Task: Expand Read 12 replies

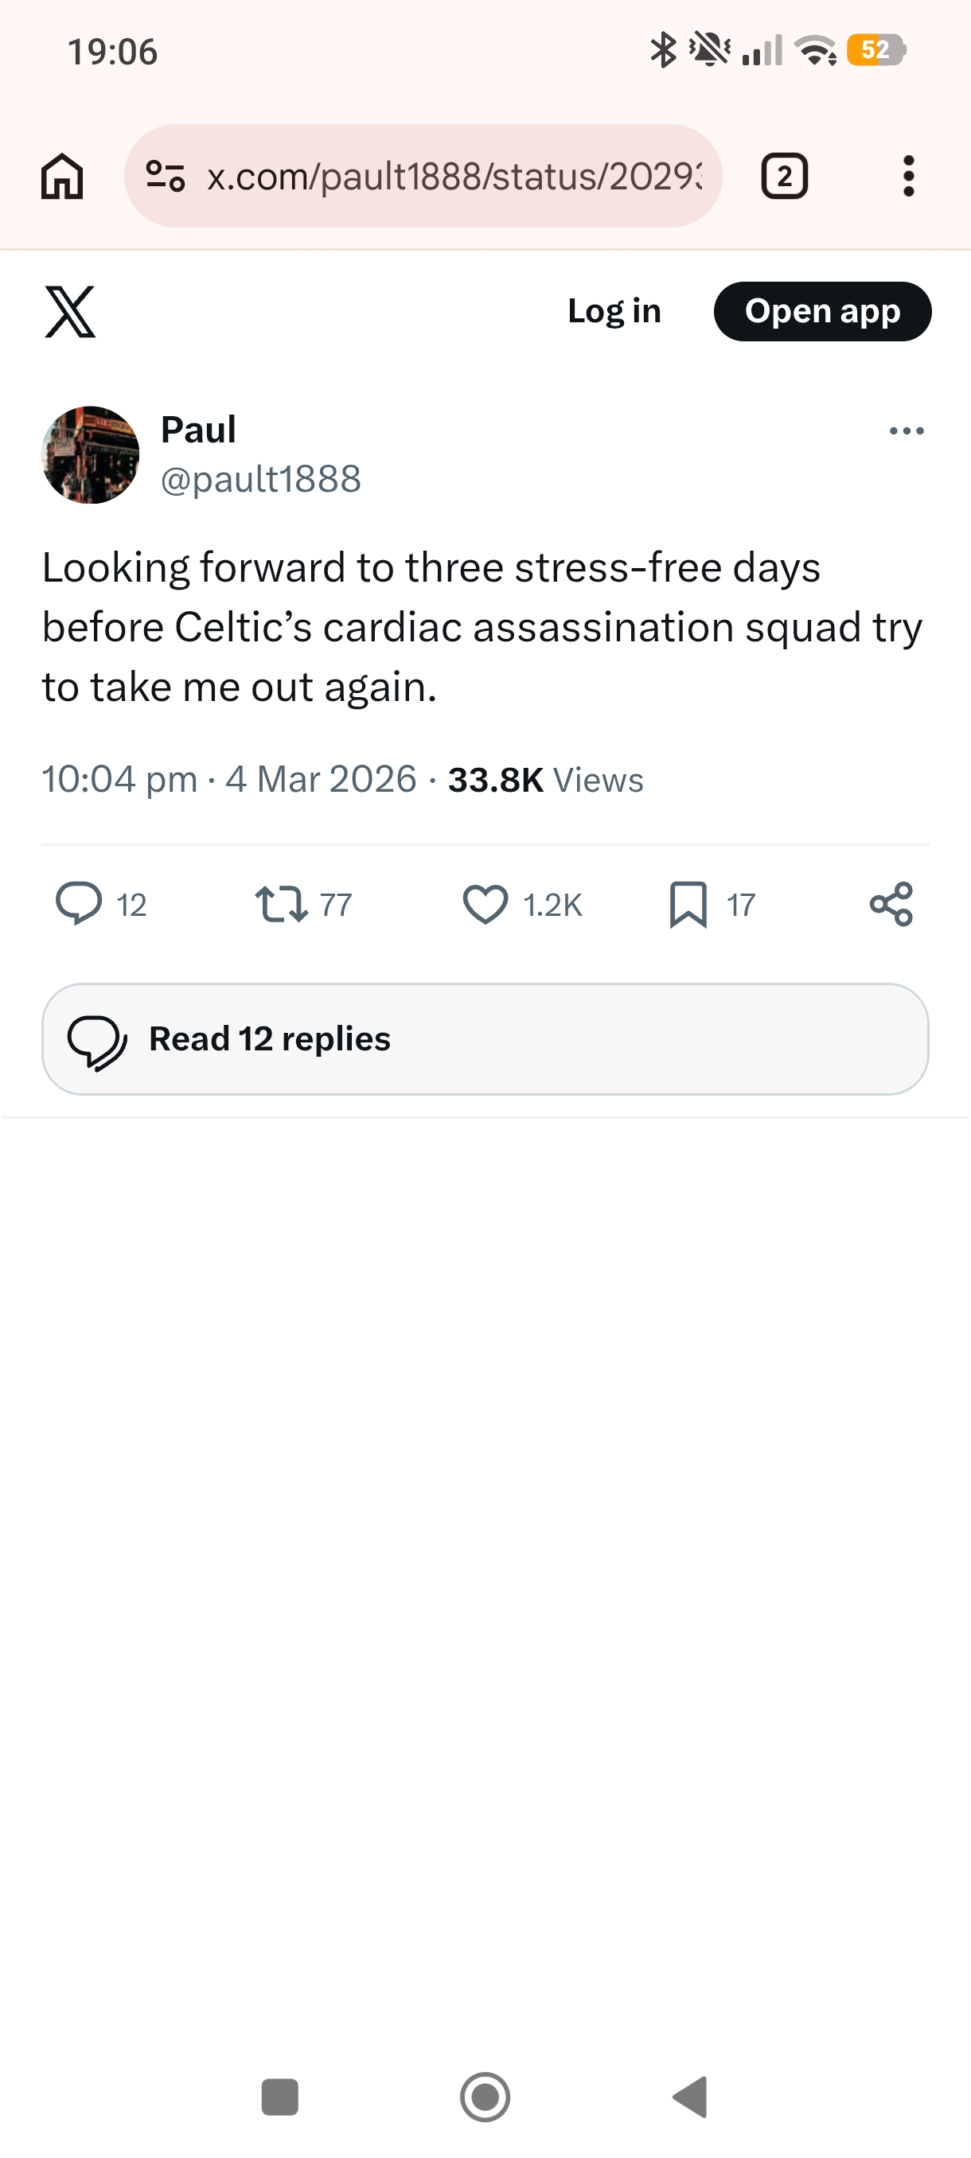Action: [x=485, y=1038]
